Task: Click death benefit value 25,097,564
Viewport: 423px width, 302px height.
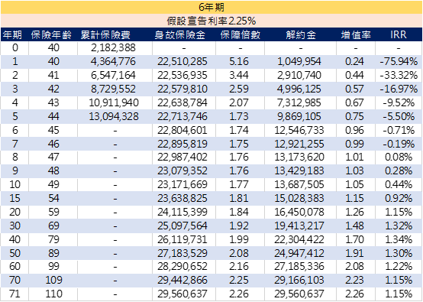Action: pos(182,226)
